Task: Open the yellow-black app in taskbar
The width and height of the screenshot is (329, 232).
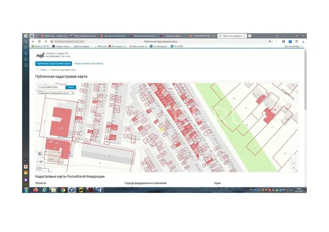Action: pos(81,190)
